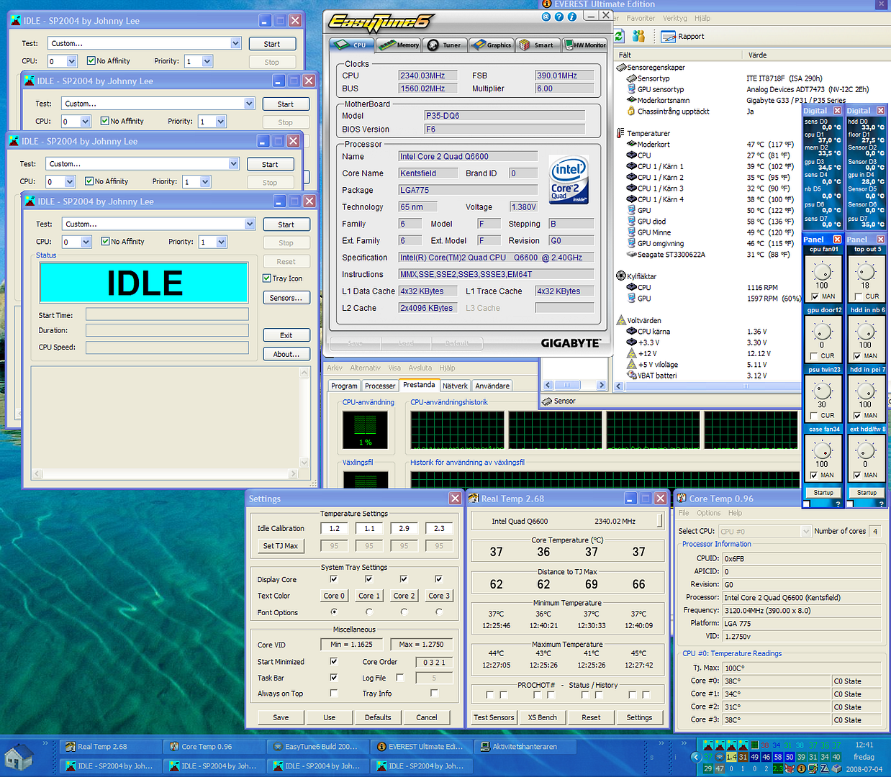Screen dimensions: 891x777
Task: Select the Kylfläktar fan group in EVEREST
Action: pos(636,276)
